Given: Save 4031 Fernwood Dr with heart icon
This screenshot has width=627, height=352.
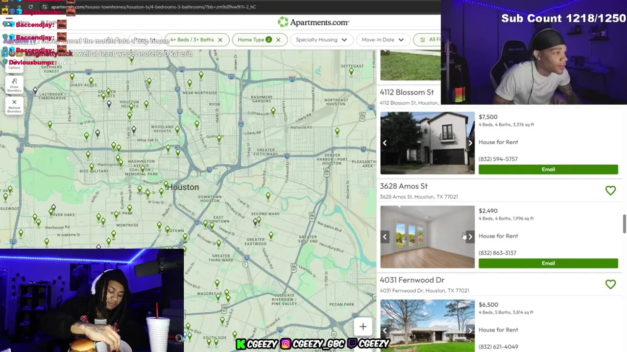Looking at the screenshot, I should click(x=610, y=284).
